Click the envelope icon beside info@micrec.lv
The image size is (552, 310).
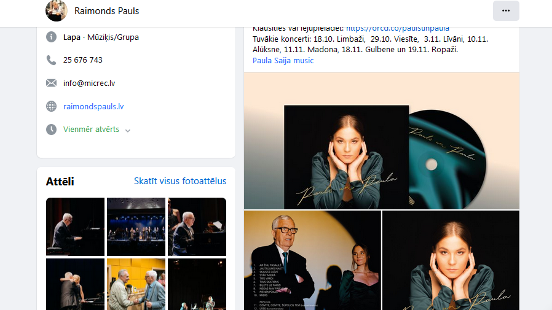coord(52,83)
